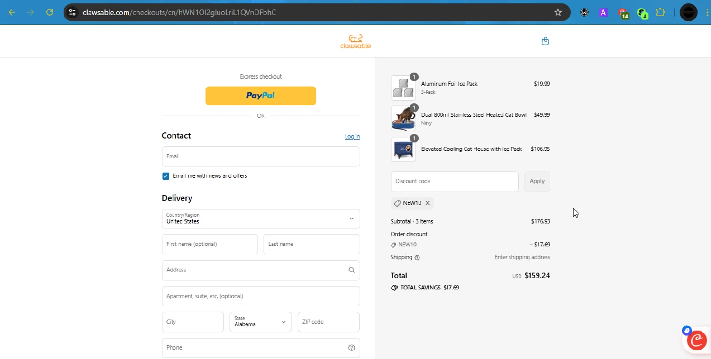Bookmark this page with the star icon

pos(558,12)
